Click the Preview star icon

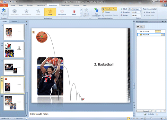(4, 10)
